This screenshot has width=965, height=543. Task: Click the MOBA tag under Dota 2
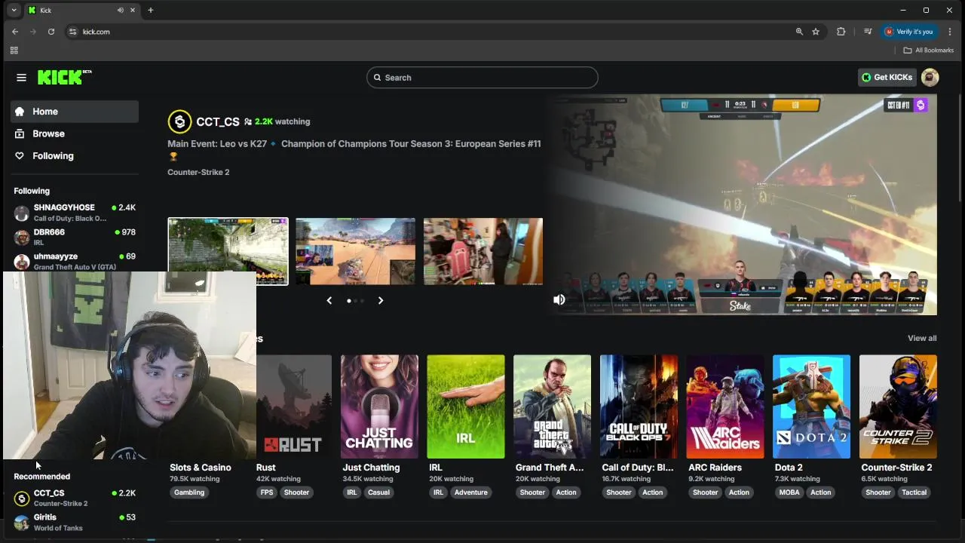click(x=789, y=492)
